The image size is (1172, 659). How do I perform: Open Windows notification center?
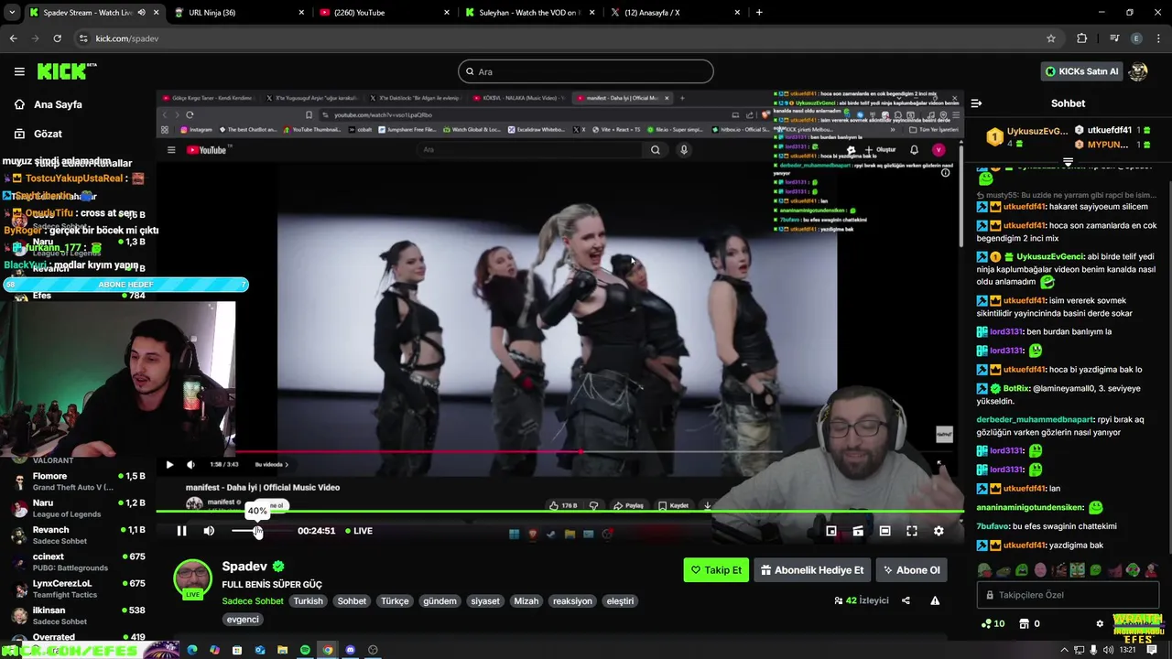pos(1153,650)
